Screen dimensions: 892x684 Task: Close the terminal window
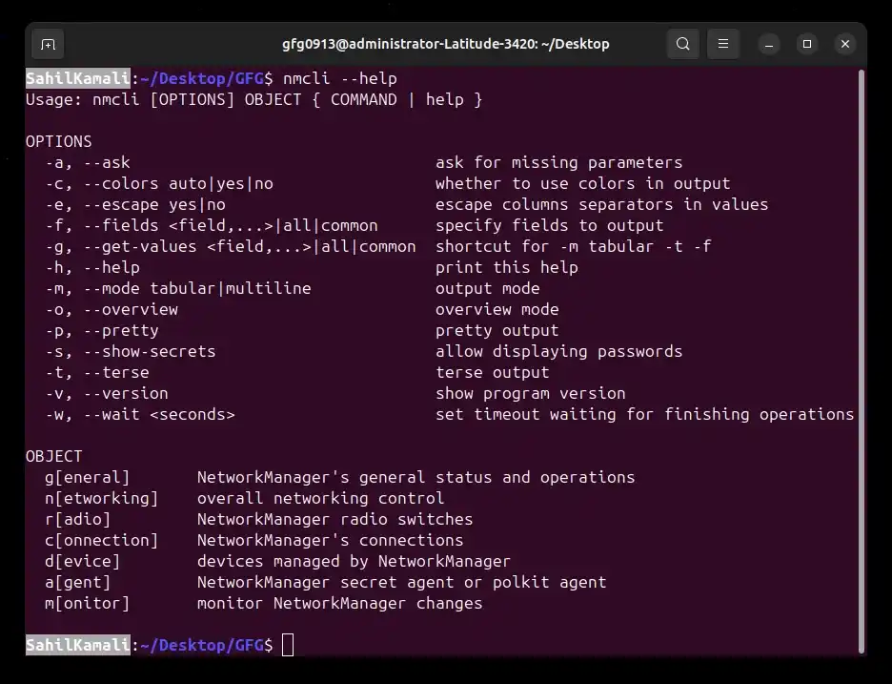[845, 44]
